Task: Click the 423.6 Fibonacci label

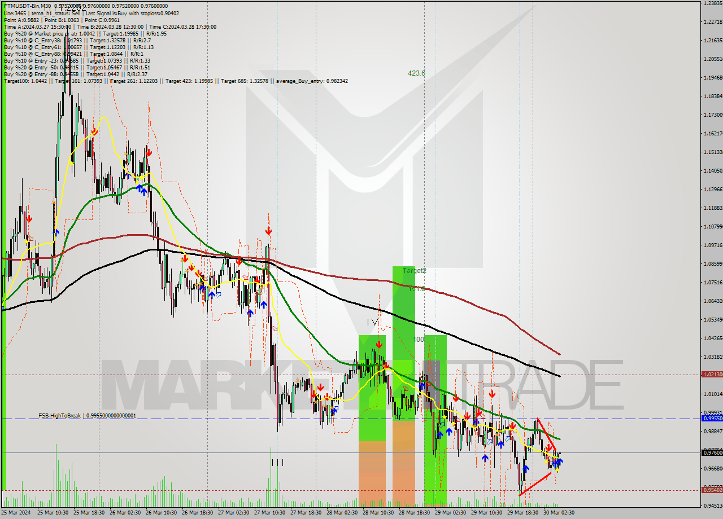Action: click(416, 73)
